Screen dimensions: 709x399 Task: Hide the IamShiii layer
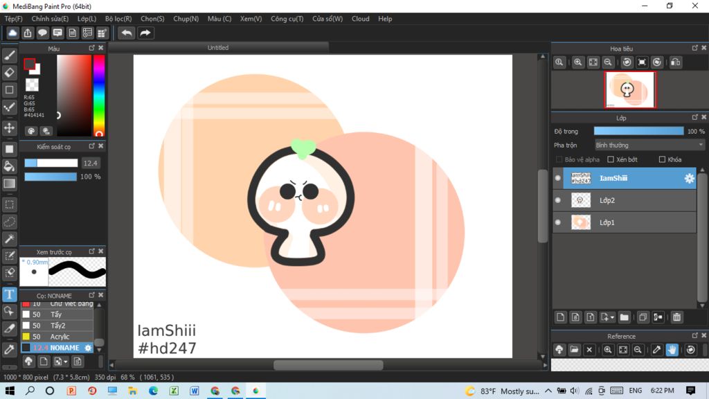pos(558,178)
